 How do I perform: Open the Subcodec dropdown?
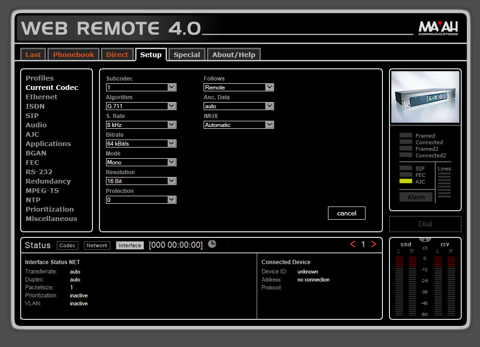141,88
